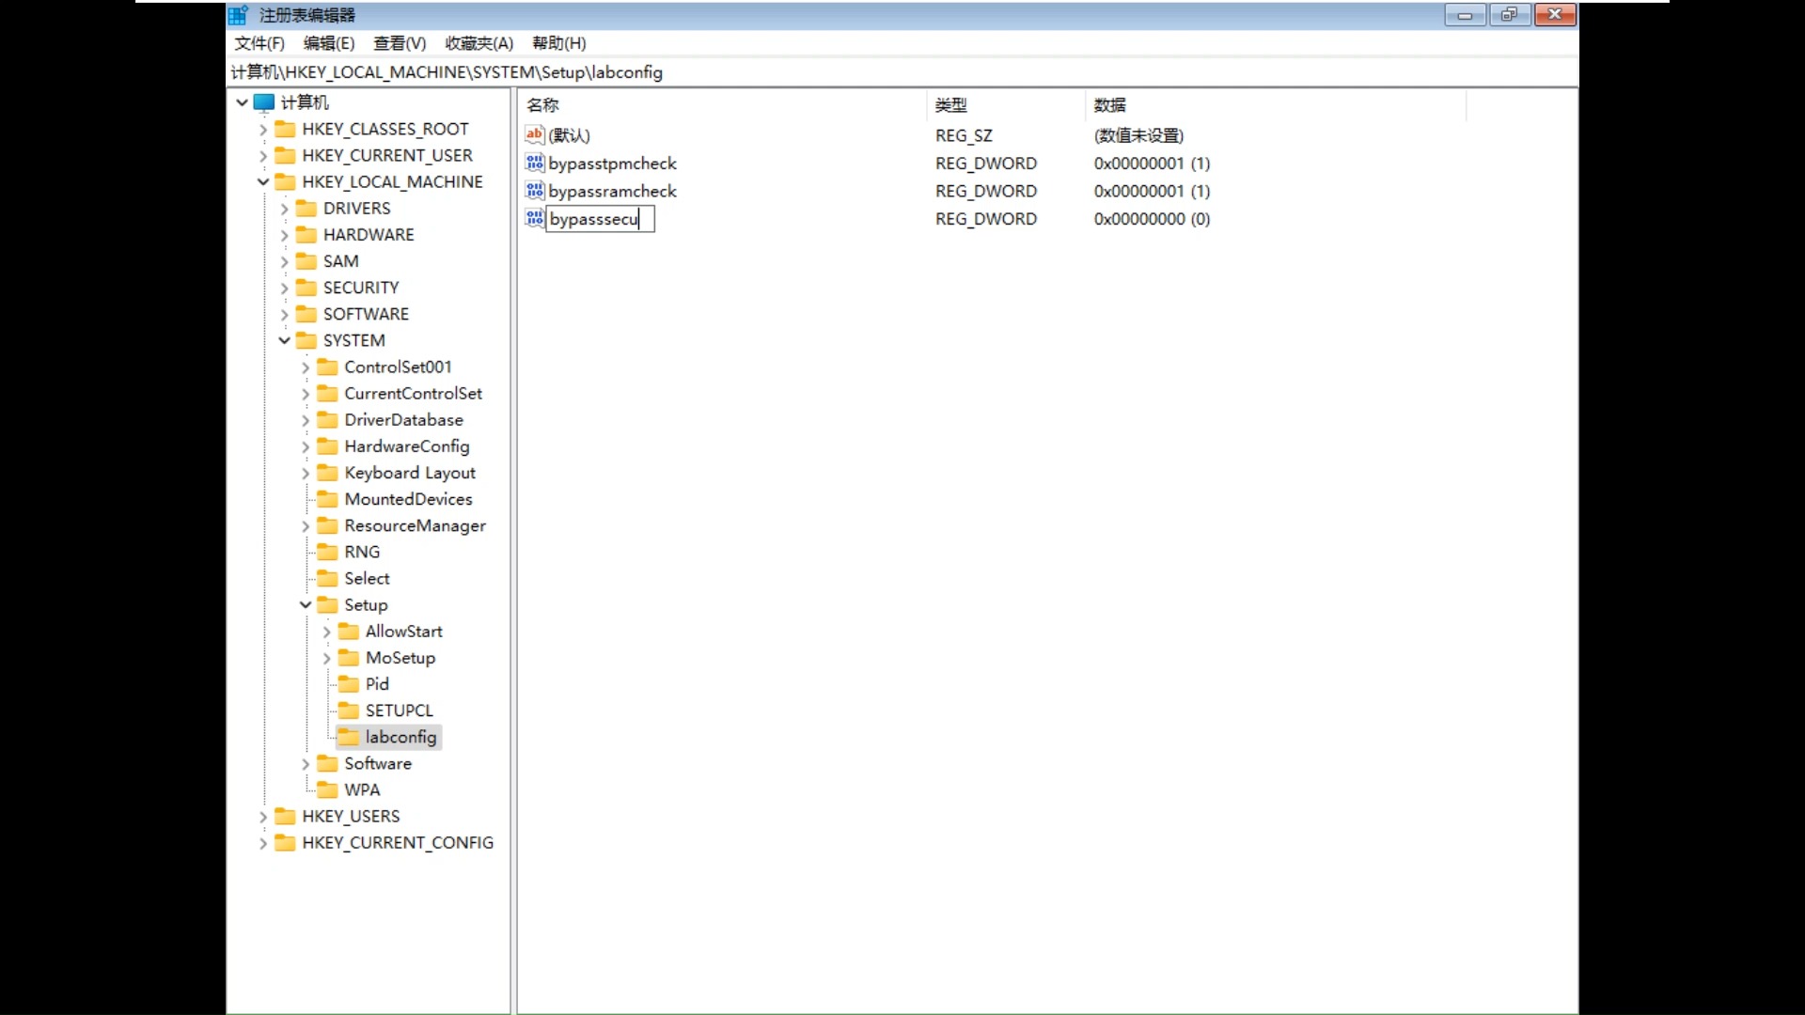The image size is (1805, 1015).
Task: Click the WPA folder icon
Action: 327,789
